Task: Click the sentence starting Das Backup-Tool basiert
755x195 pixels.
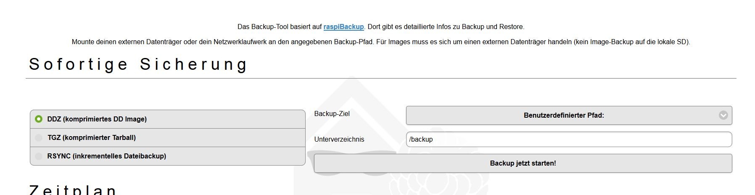Action: [x=280, y=27]
